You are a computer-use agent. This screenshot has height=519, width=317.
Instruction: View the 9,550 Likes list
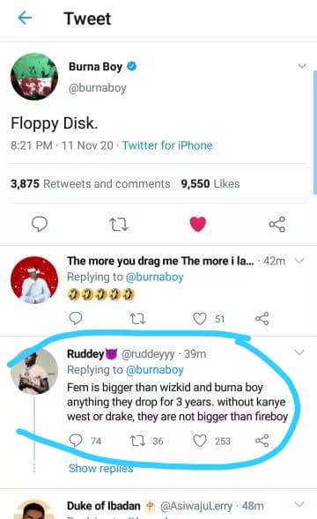(x=210, y=183)
